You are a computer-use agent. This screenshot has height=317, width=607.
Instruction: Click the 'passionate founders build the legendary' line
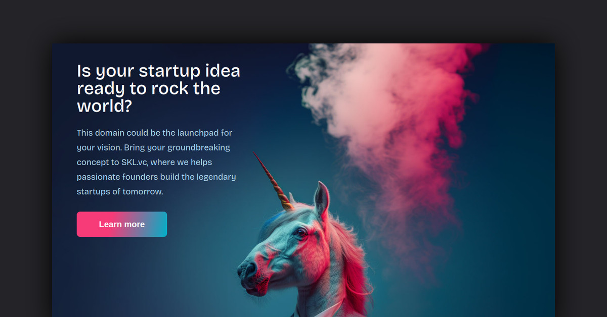pyautogui.click(x=156, y=177)
